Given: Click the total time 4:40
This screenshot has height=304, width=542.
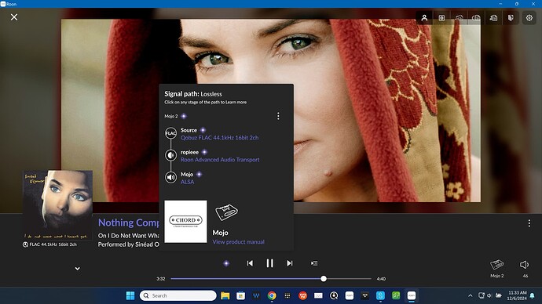Looking at the screenshot, I should pyautogui.click(x=381, y=279).
